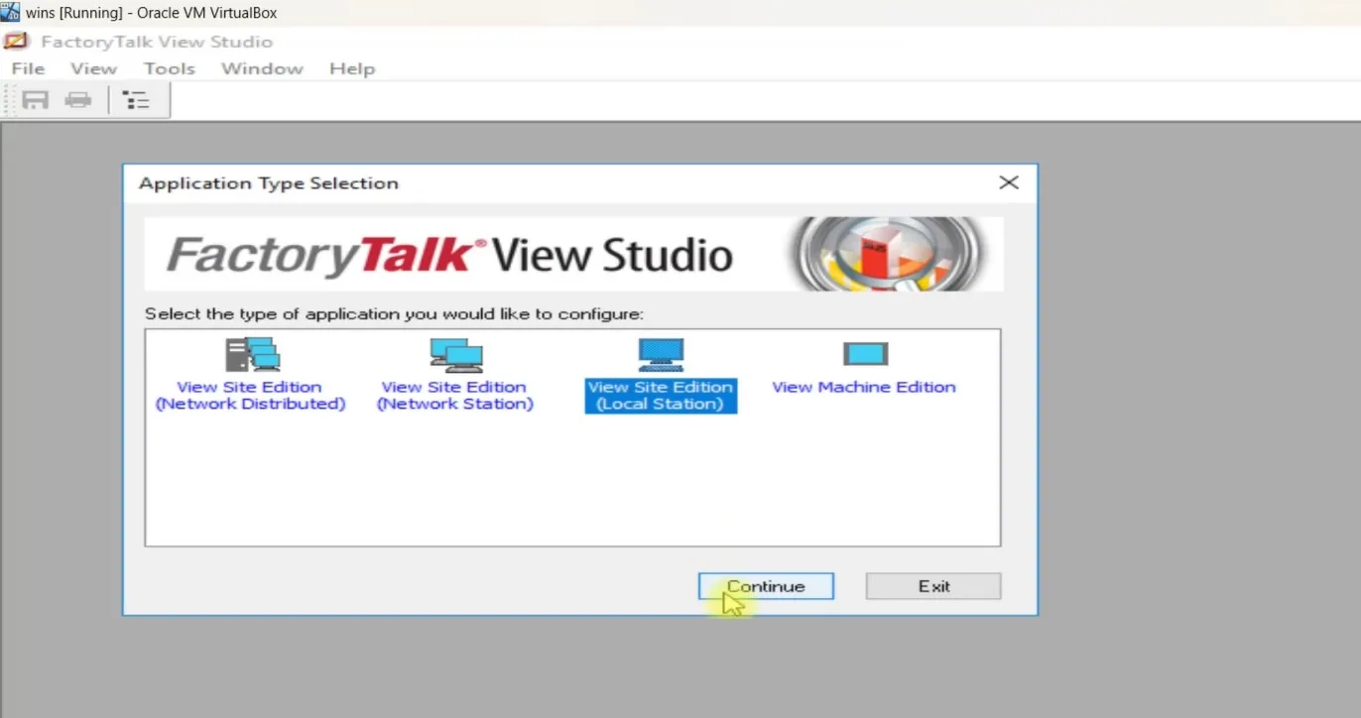Select the View Machine Edition monitor icon

pyautogui.click(x=863, y=354)
